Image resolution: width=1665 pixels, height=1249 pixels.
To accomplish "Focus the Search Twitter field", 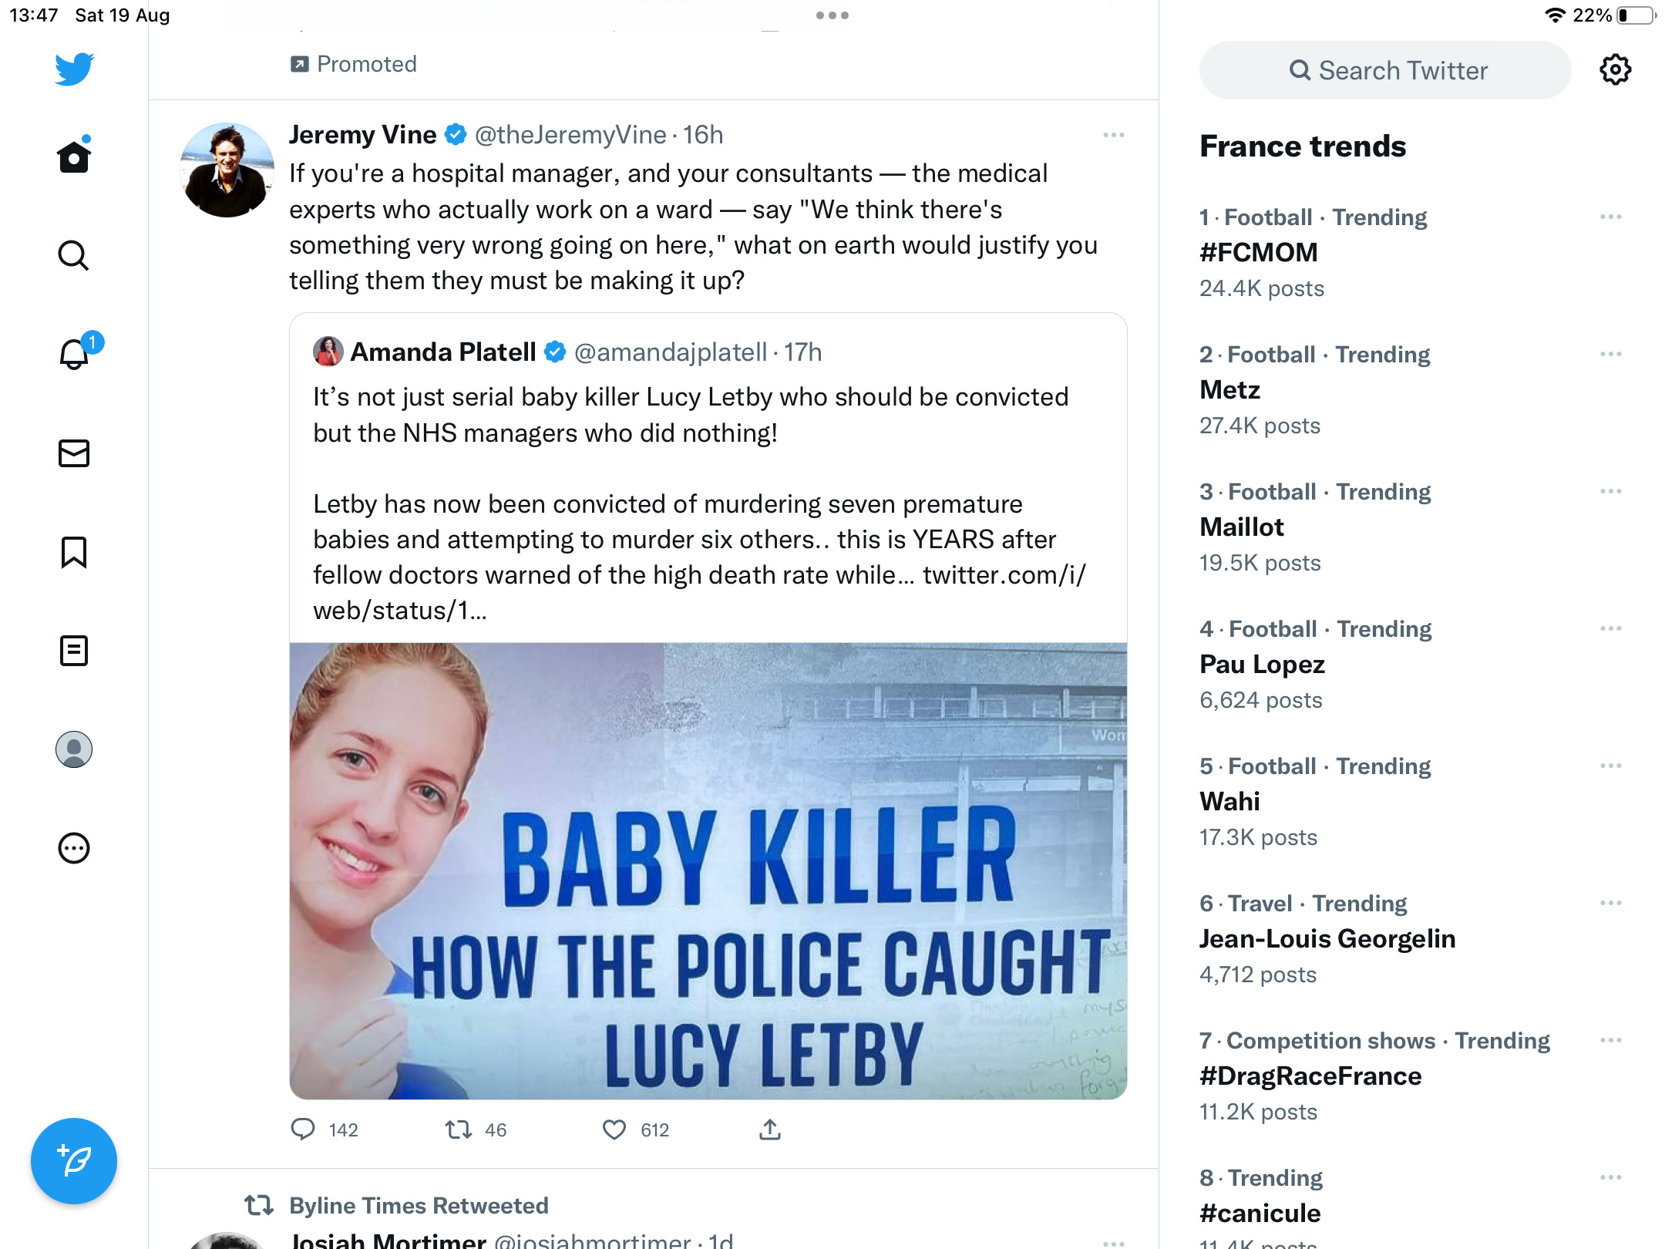I will [1385, 70].
